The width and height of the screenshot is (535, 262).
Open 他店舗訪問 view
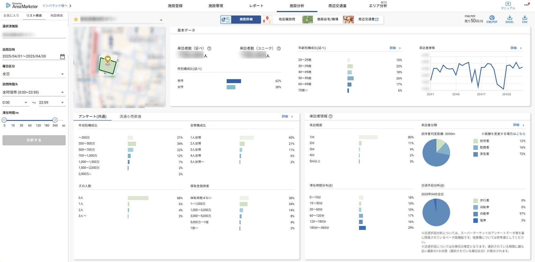pos(287,20)
